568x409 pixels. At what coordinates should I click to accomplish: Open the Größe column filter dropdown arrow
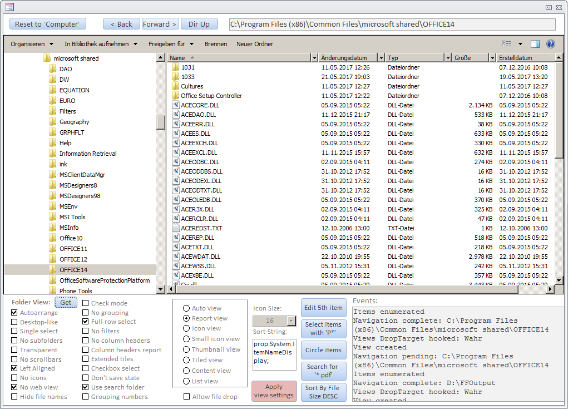[492, 58]
